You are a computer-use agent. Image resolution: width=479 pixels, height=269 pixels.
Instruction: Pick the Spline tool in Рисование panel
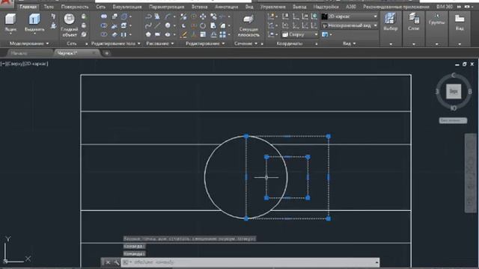point(148,25)
